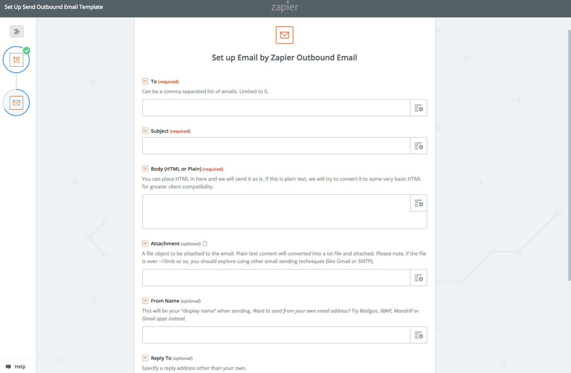Open the Schedule trigger step icon
Screen dimensions: 571x373
click(x=16, y=60)
